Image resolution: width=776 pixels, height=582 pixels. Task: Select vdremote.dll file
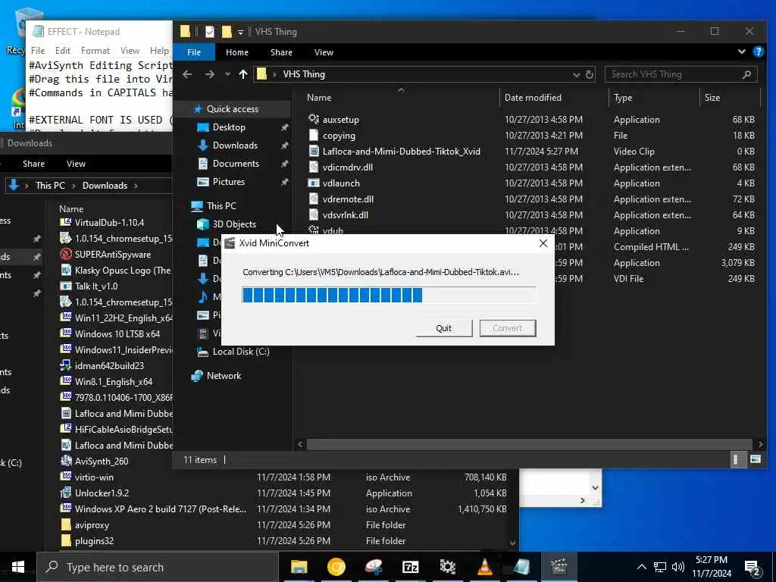tap(348, 199)
